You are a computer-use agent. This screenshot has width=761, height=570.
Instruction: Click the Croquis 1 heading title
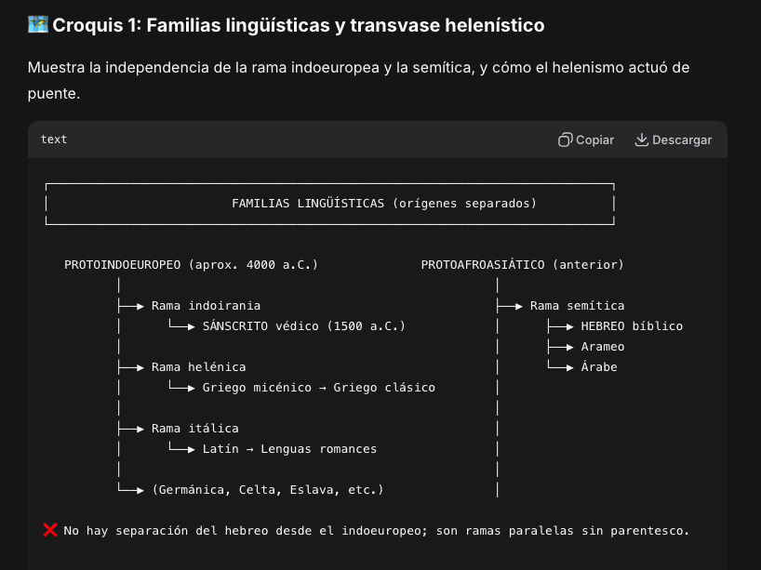tap(299, 25)
